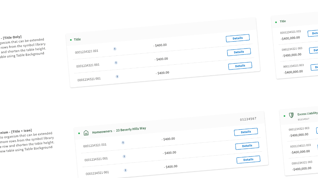Open Details for the first Homeowners row
The image size is (318, 178).
246,132
